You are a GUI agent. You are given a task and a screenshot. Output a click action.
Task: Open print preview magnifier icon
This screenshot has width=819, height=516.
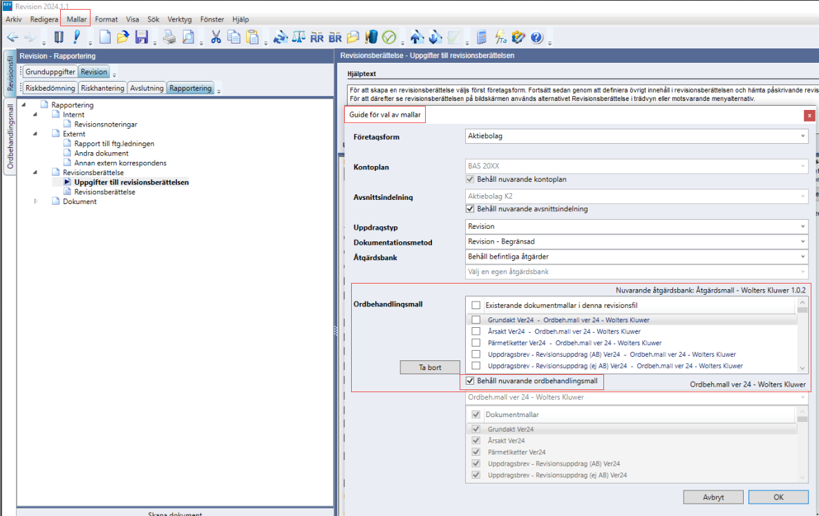point(188,37)
